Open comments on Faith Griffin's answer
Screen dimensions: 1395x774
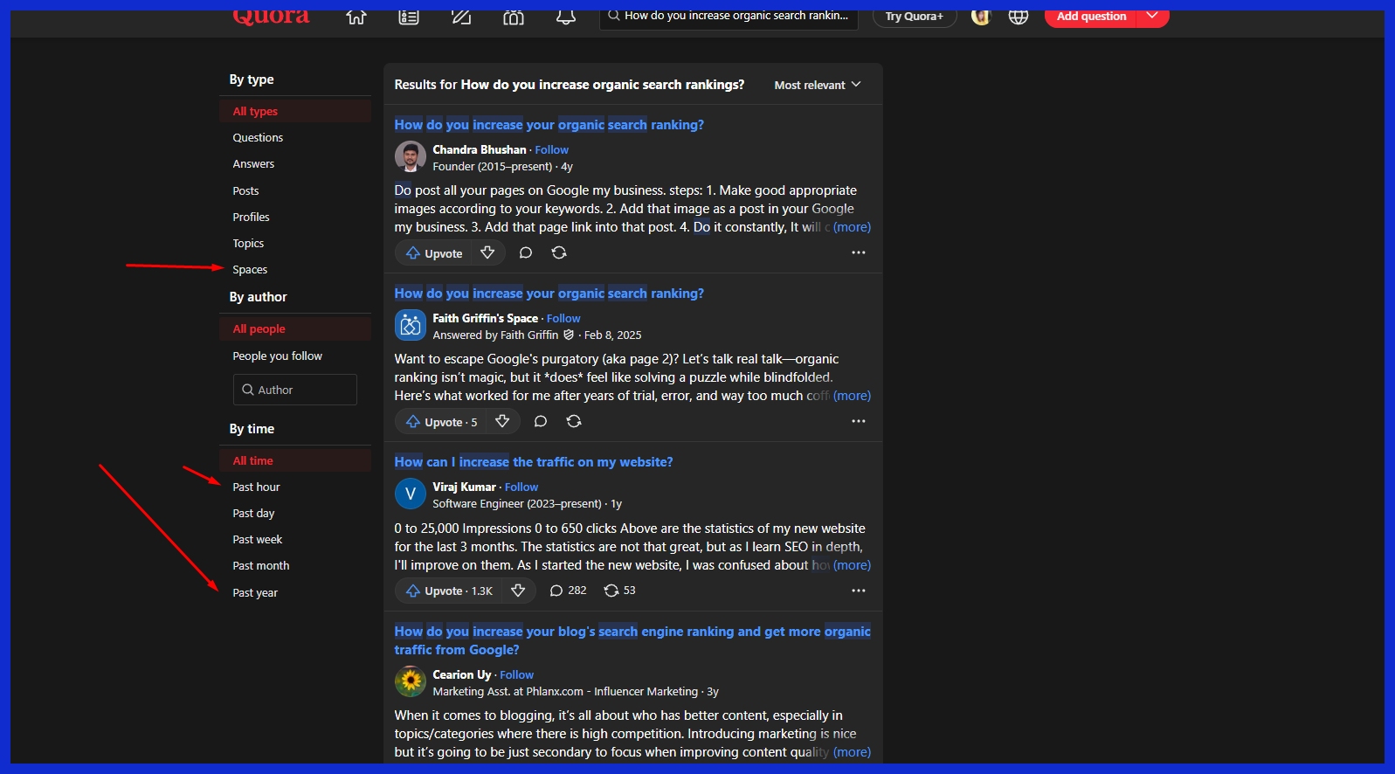pyautogui.click(x=541, y=422)
